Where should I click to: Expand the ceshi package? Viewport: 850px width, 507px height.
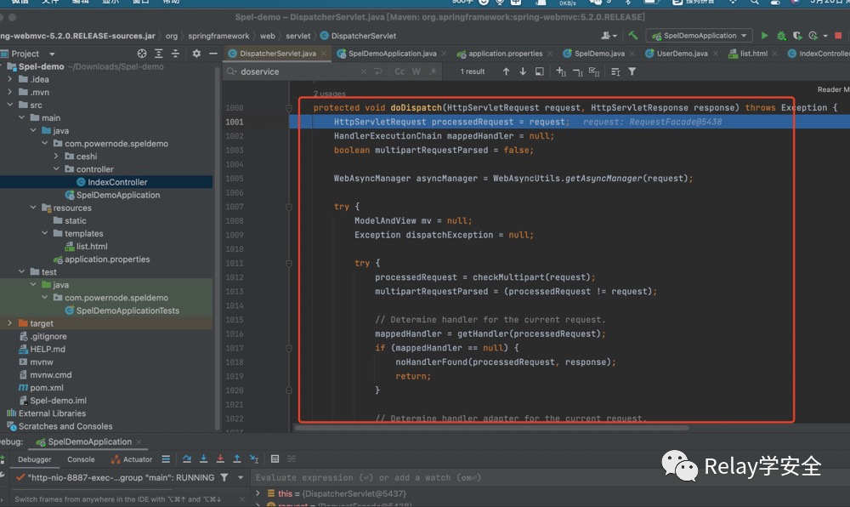56,157
